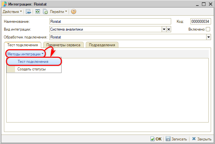Click the Код field 000000034
Image resolution: width=215 pixels, height=144 pixels.
tap(201, 22)
